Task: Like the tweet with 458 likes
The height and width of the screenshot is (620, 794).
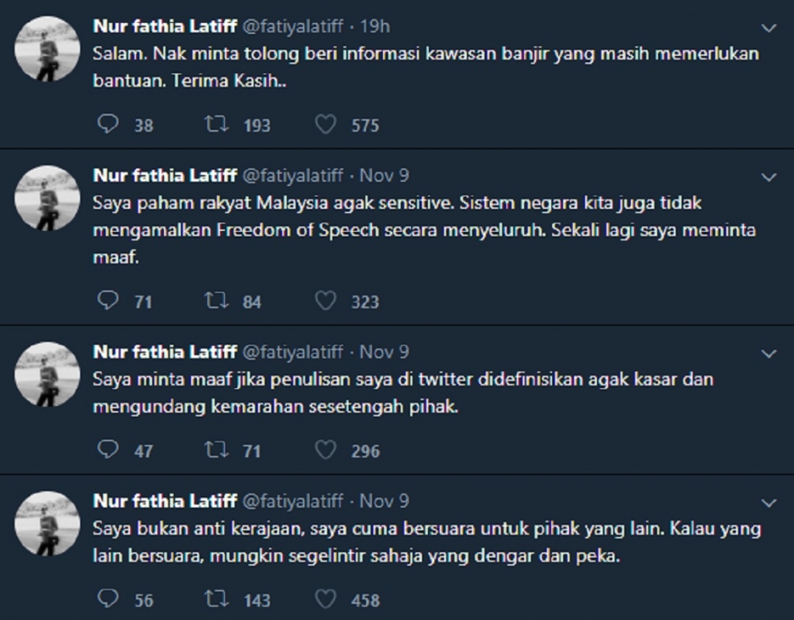Action: click(326, 599)
